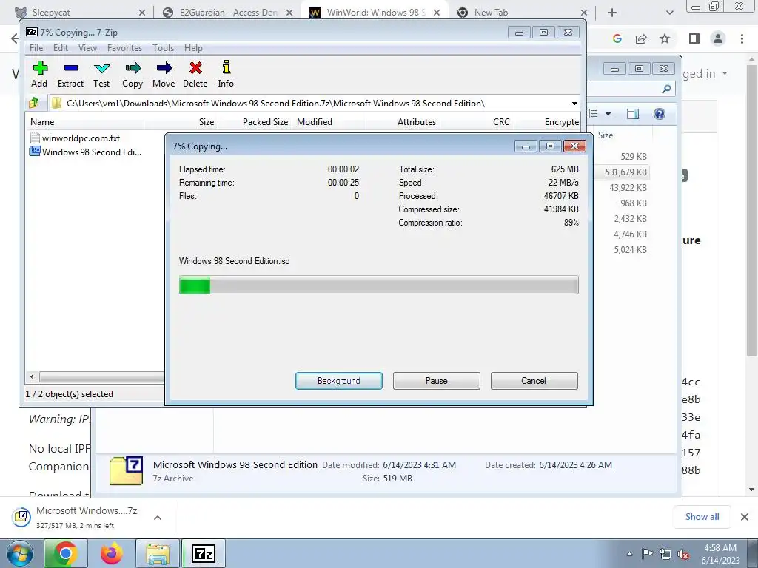This screenshot has height=568, width=758.
Task: Close the Chrome downloads bar
Action: click(745, 517)
